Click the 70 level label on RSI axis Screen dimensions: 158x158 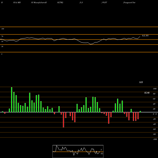[x=2, y=36]
